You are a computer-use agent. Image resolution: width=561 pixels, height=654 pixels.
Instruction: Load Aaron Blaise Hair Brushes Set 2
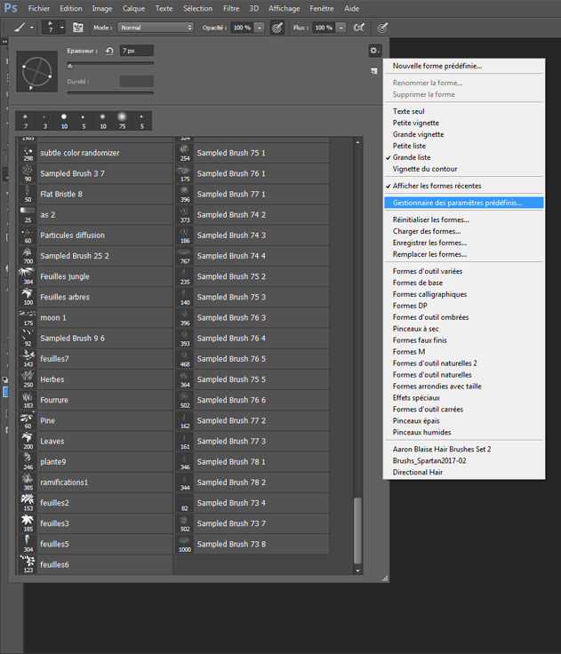pos(442,449)
